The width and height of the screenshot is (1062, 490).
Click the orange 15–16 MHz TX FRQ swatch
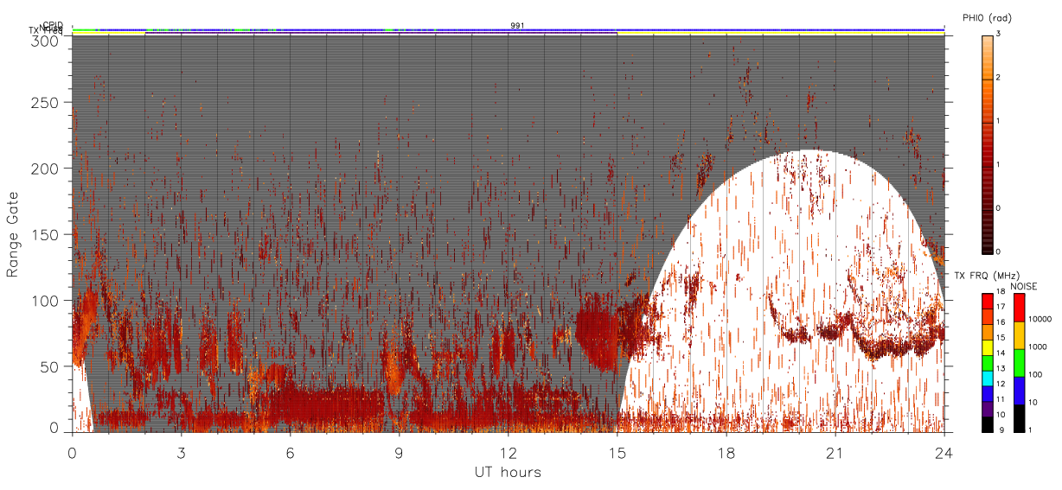pos(987,331)
